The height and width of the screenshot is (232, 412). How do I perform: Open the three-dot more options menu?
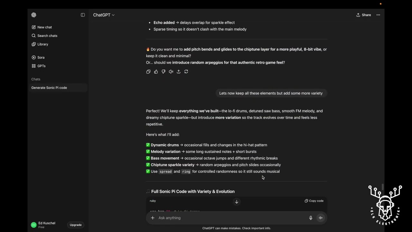378,15
